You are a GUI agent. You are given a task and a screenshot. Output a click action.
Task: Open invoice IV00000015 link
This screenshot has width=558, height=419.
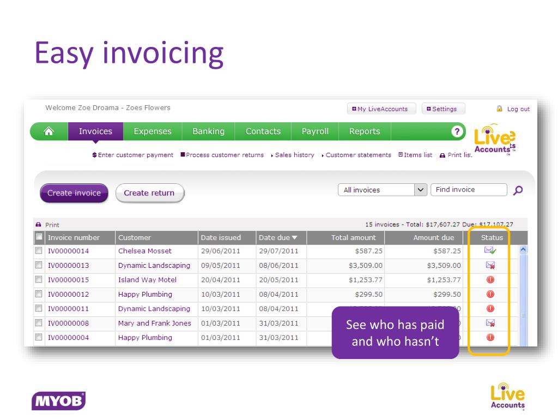[x=68, y=280]
